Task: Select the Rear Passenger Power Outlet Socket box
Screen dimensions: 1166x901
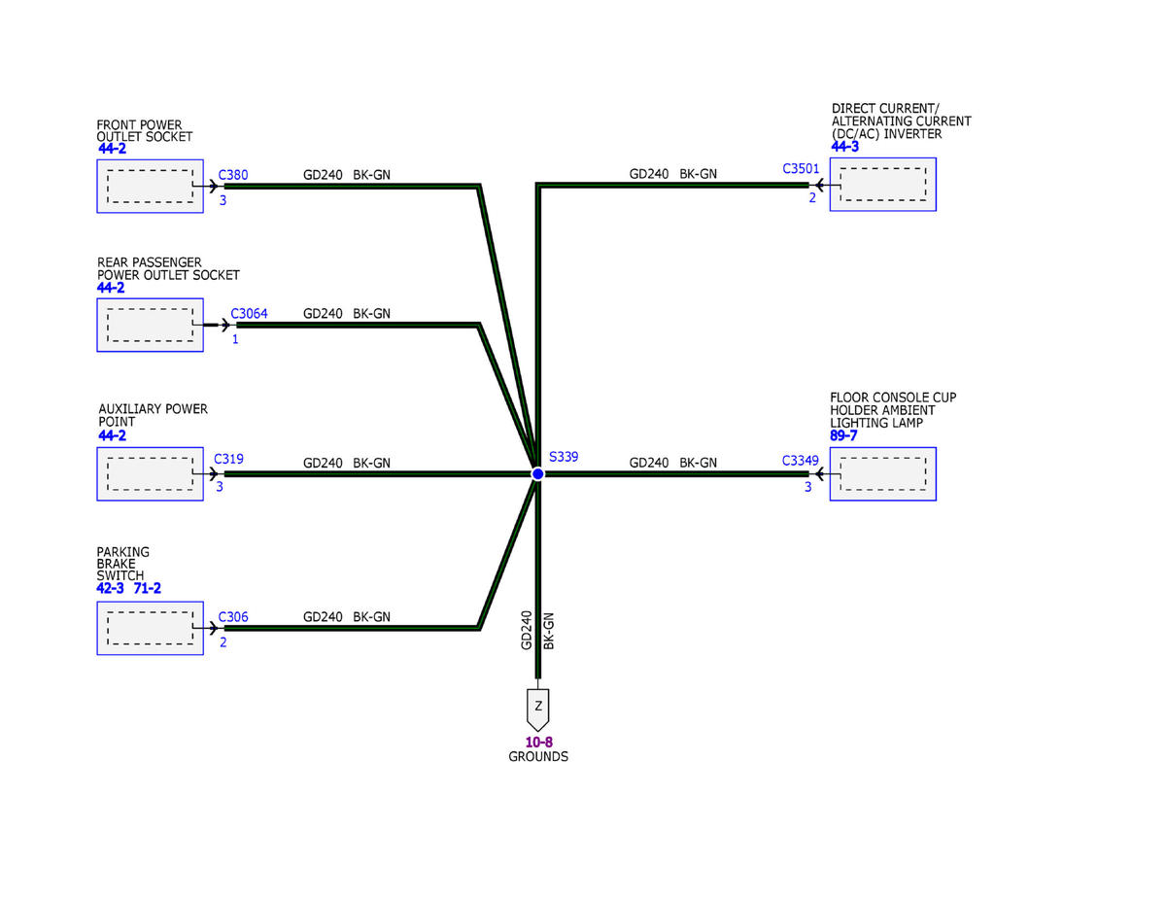Action: (150, 325)
